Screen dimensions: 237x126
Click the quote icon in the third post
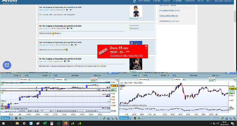coord(76,45)
